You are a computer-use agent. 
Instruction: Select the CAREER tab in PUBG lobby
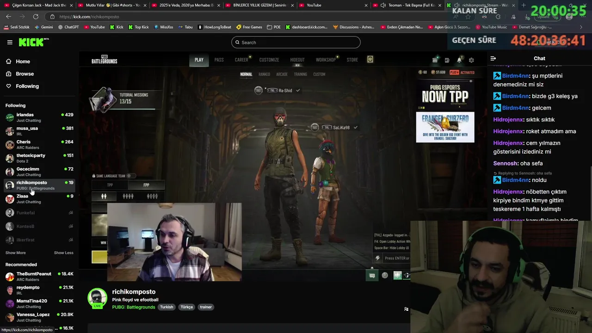[241, 60]
